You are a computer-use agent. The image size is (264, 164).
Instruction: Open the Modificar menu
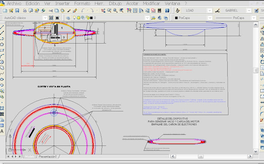point(151,3)
